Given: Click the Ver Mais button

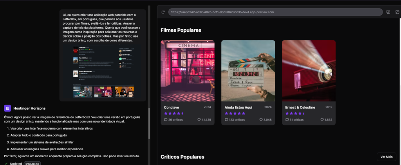Looking at the screenshot, I should point(387,156).
